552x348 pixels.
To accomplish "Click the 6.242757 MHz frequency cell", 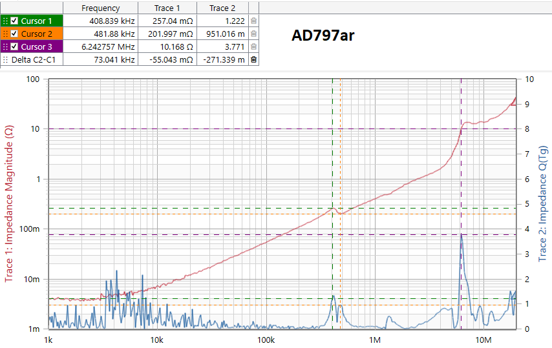I will pyautogui.click(x=101, y=46).
